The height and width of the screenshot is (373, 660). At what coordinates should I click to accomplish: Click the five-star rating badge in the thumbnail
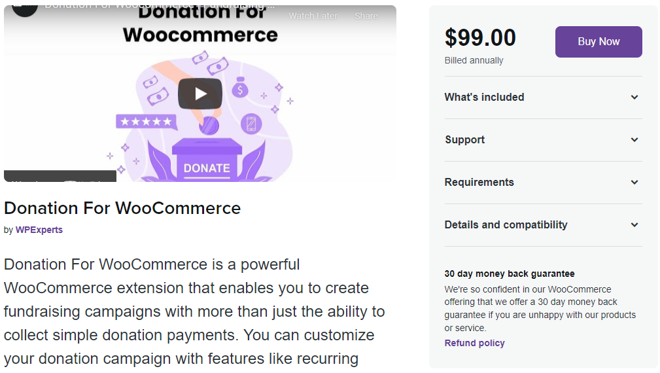[146, 122]
